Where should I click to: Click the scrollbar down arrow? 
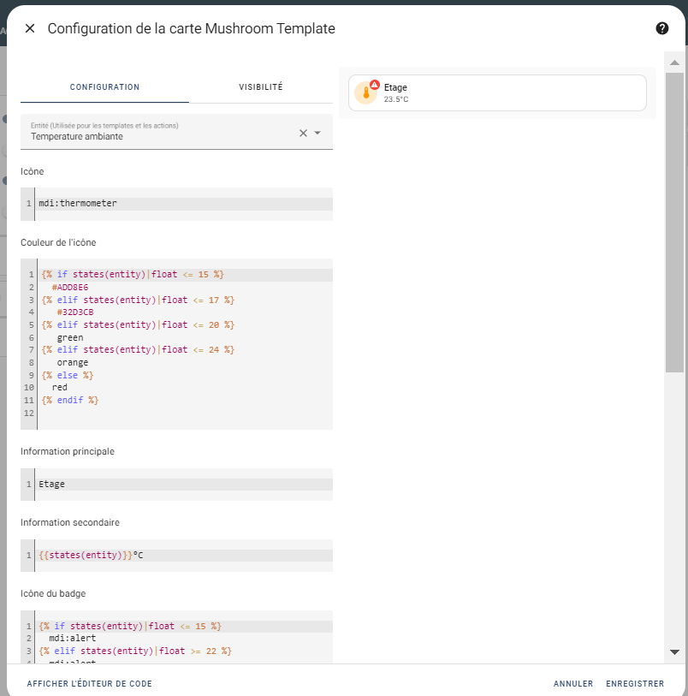(x=674, y=652)
